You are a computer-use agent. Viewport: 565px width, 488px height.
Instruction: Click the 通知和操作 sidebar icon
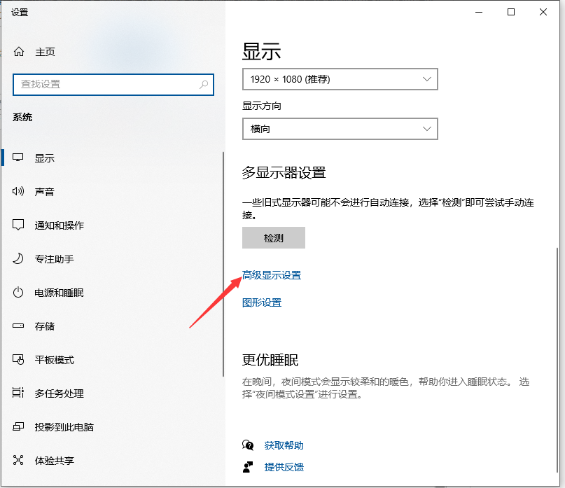tap(18, 225)
